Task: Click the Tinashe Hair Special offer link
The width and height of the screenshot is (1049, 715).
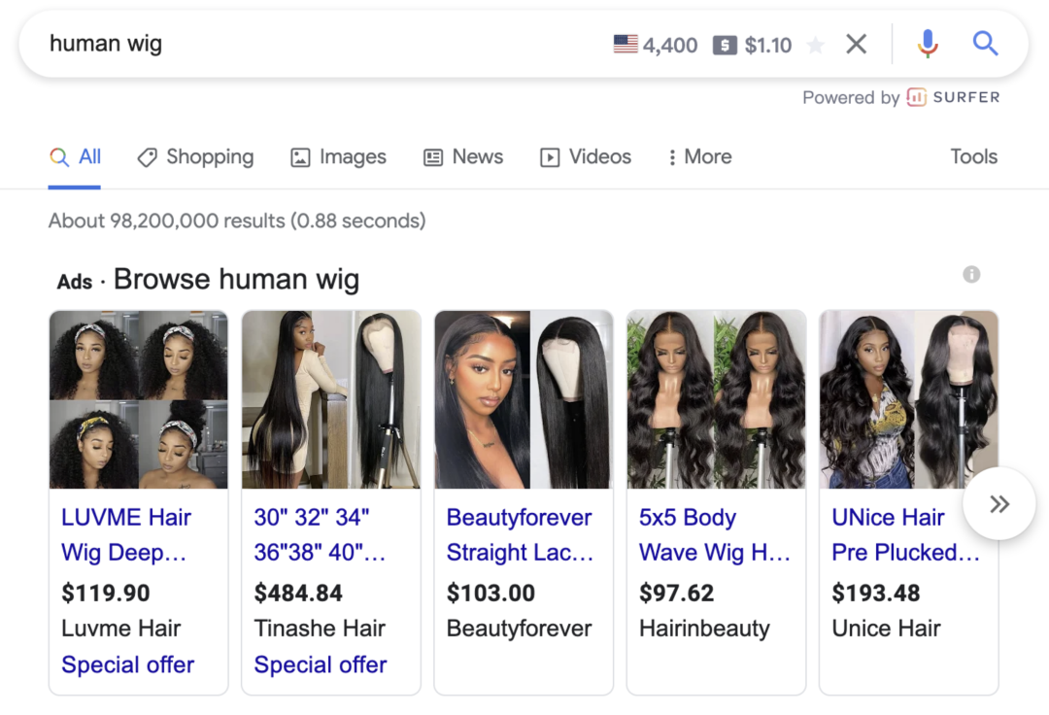Action: click(x=321, y=664)
